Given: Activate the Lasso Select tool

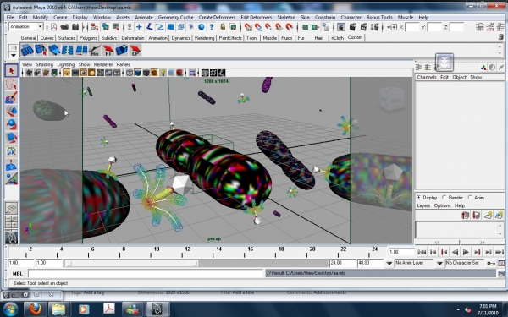Looking at the screenshot, I should (12, 84).
